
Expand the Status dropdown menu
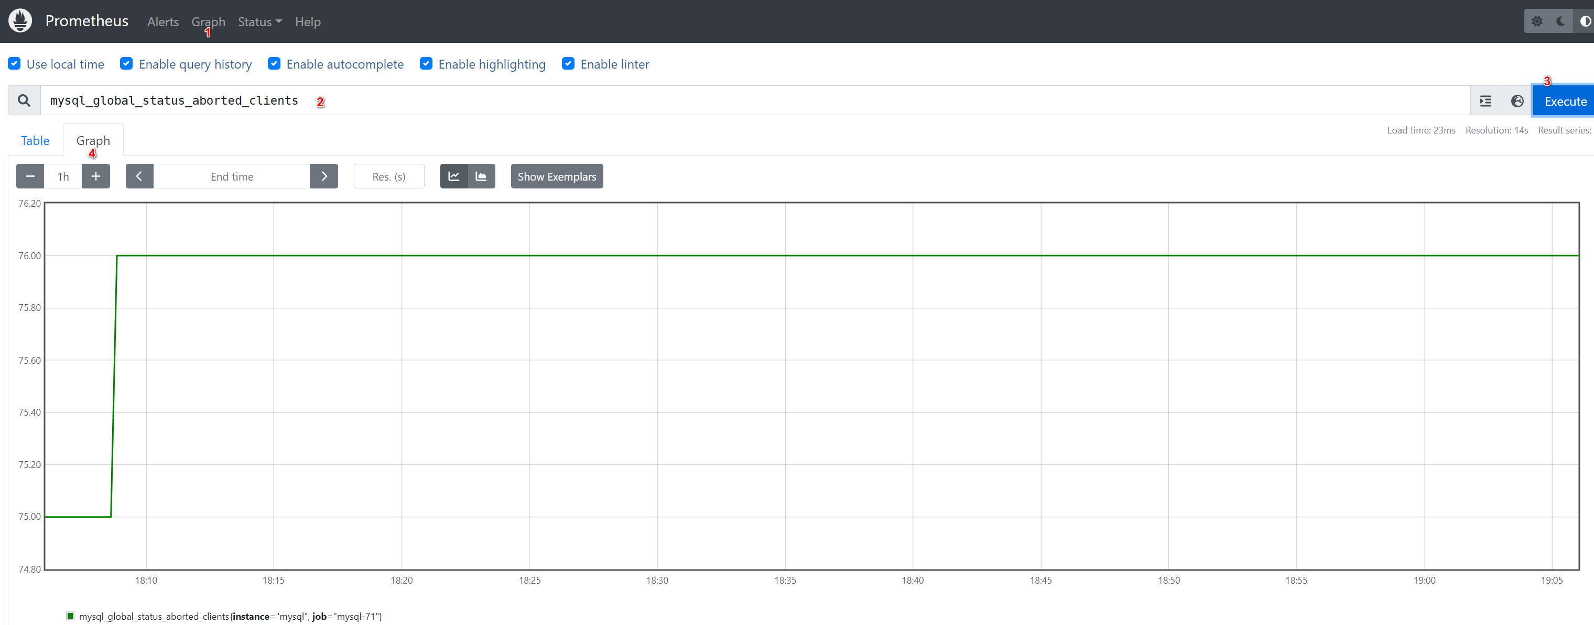(259, 21)
